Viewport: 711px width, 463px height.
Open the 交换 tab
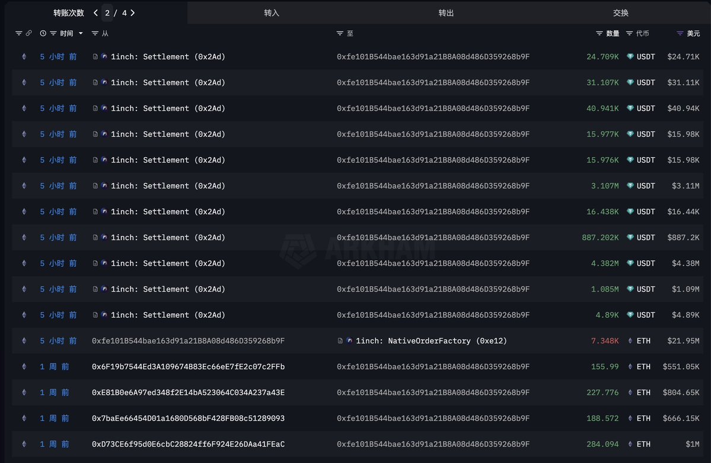pos(621,12)
